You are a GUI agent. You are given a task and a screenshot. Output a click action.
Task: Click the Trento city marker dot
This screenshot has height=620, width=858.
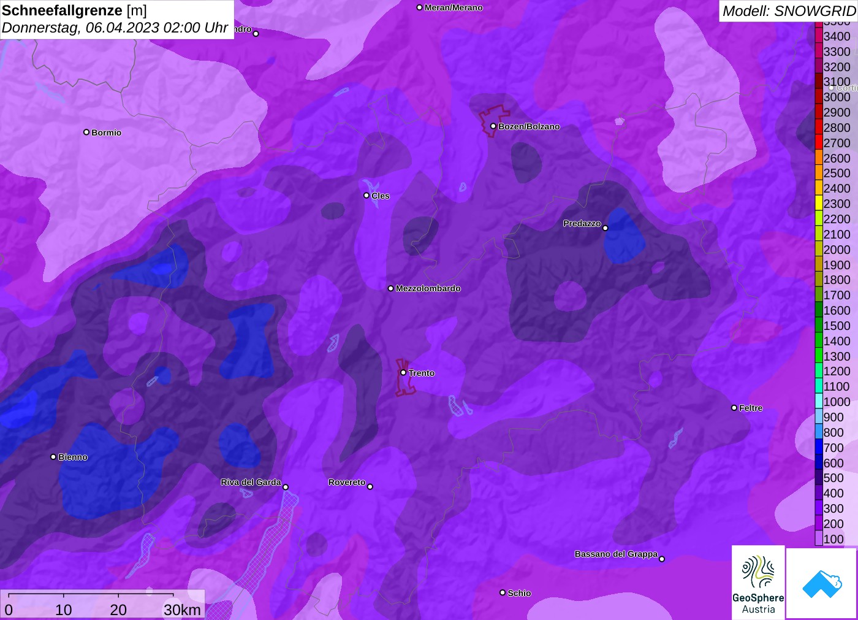(403, 372)
